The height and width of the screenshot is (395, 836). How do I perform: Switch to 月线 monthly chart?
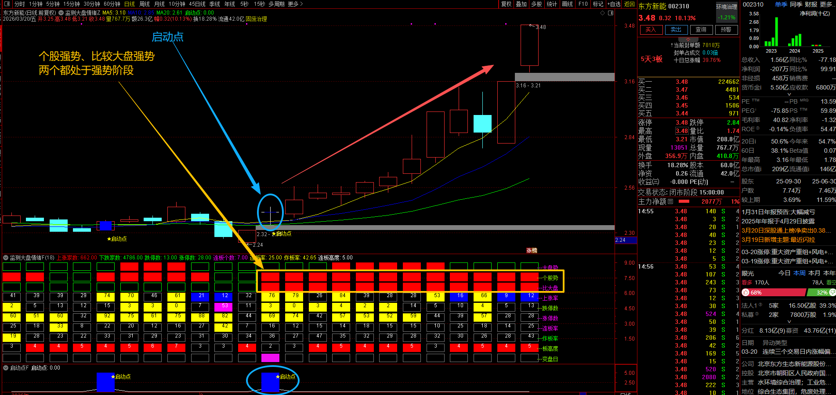(x=159, y=4)
